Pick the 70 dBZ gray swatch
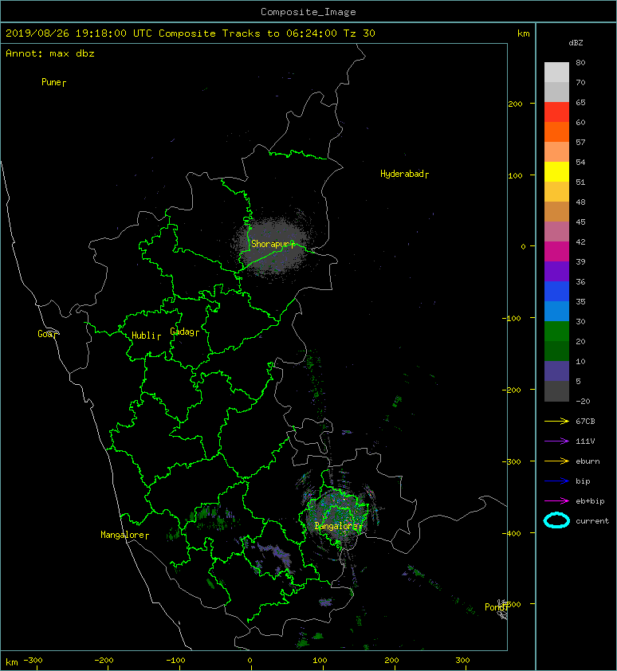The image size is (617, 671). pos(556,92)
